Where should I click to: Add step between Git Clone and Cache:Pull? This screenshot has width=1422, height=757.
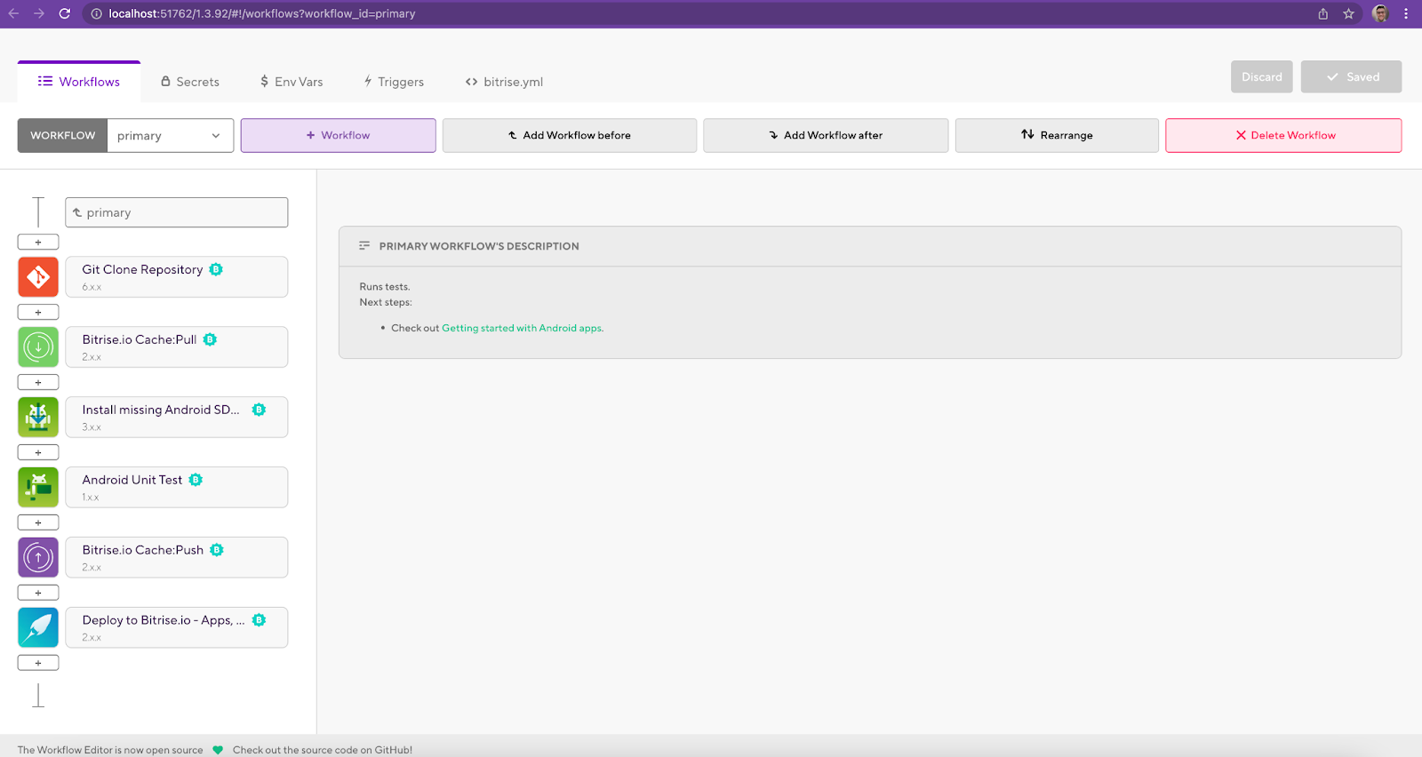[38, 312]
